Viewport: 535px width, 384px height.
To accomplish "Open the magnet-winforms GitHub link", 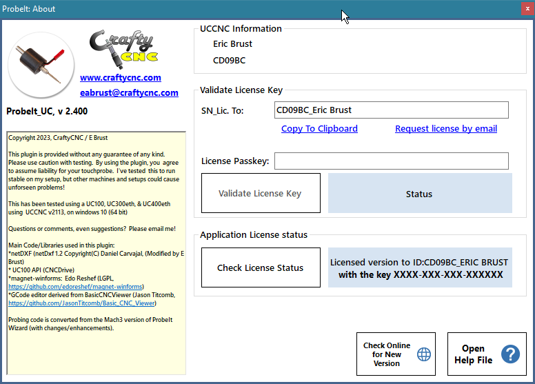I will point(75,287).
